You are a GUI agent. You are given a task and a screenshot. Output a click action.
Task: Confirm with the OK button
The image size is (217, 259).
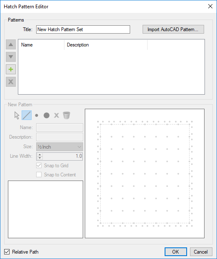pos(176,252)
